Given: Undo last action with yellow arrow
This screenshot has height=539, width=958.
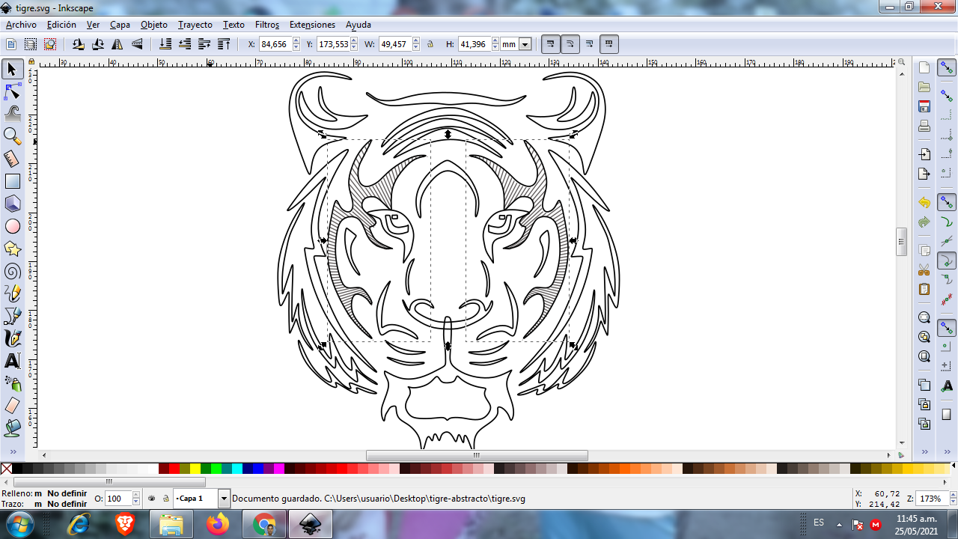Looking at the screenshot, I should tap(924, 203).
